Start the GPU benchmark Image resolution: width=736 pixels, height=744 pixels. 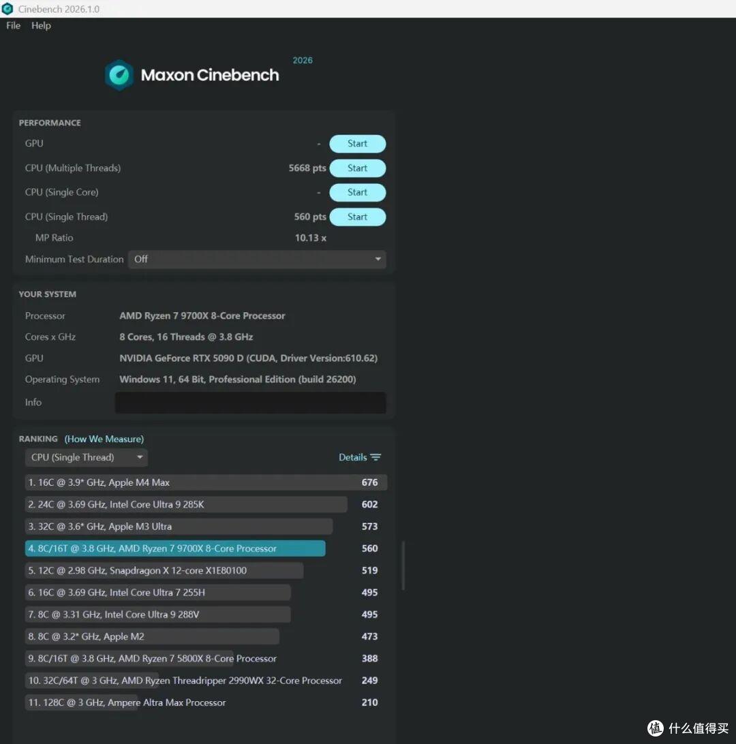[357, 144]
